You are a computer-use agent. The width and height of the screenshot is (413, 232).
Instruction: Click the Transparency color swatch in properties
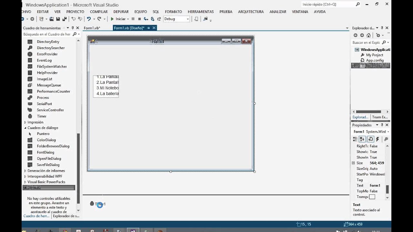pos(372,197)
